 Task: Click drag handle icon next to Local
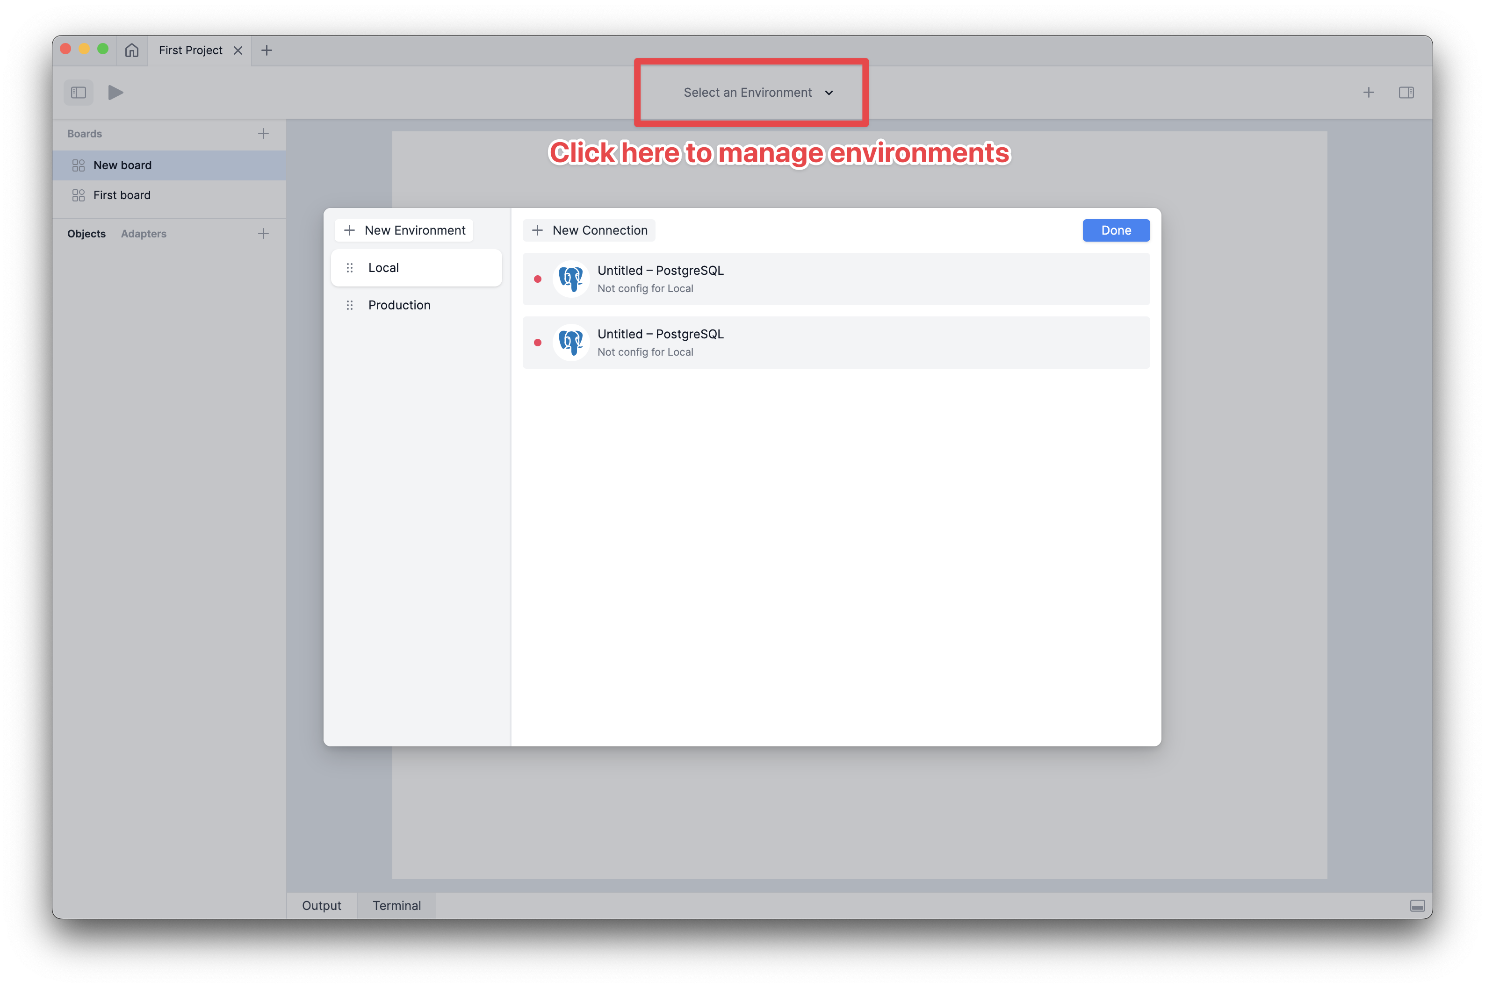click(x=350, y=268)
